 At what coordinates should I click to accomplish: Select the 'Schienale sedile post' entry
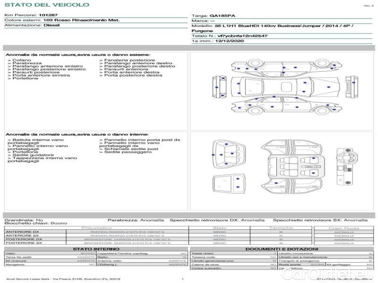click(x=131, y=149)
